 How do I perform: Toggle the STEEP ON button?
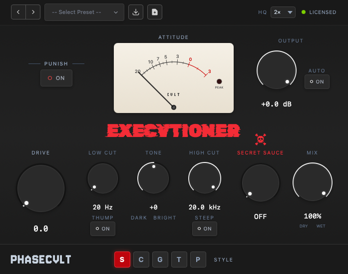pyautogui.click(x=205, y=228)
